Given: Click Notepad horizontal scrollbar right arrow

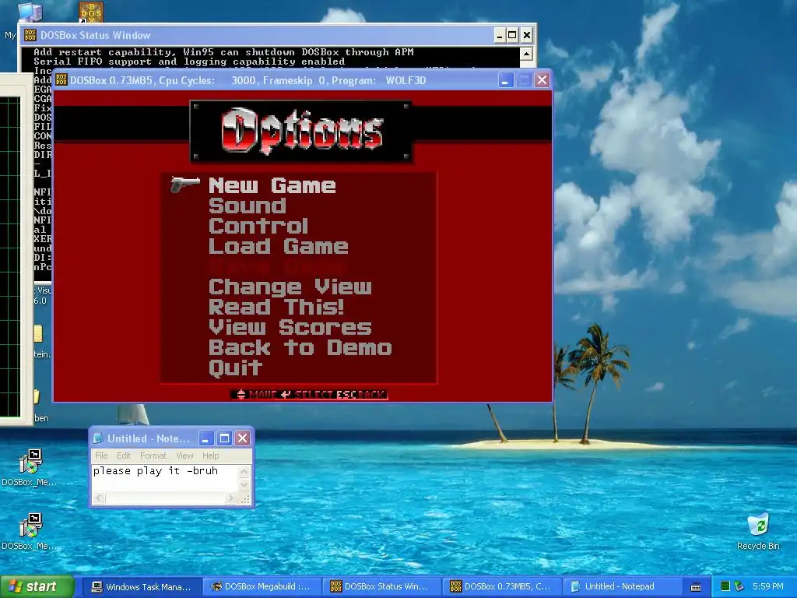Looking at the screenshot, I should [x=230, y=498].
